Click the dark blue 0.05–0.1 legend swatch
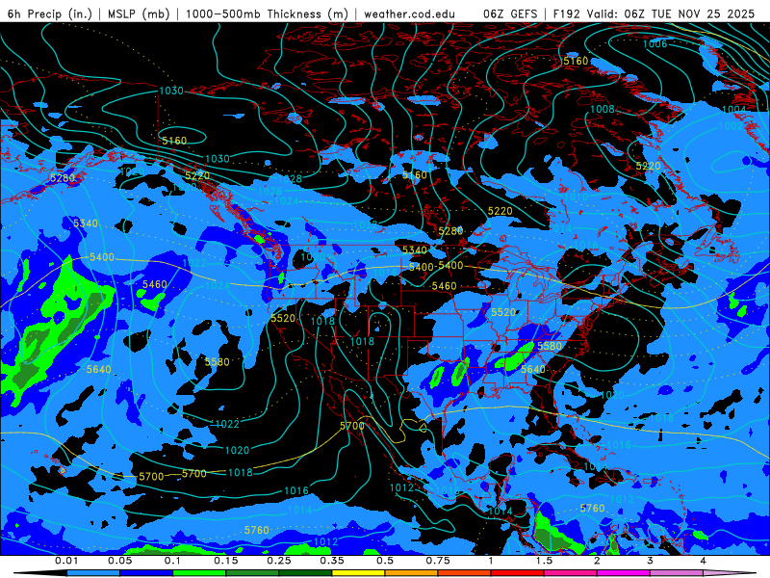The image size is (770, 578). click(146, 573)
